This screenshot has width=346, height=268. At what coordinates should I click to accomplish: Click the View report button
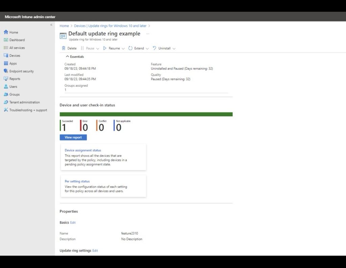click(x=73, y=138)
